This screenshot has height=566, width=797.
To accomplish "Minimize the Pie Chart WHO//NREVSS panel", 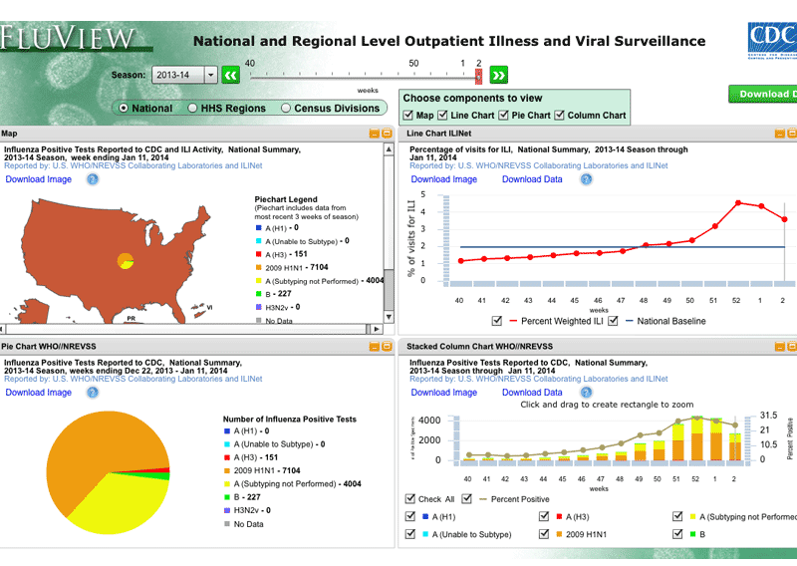I will click(375, 347).
